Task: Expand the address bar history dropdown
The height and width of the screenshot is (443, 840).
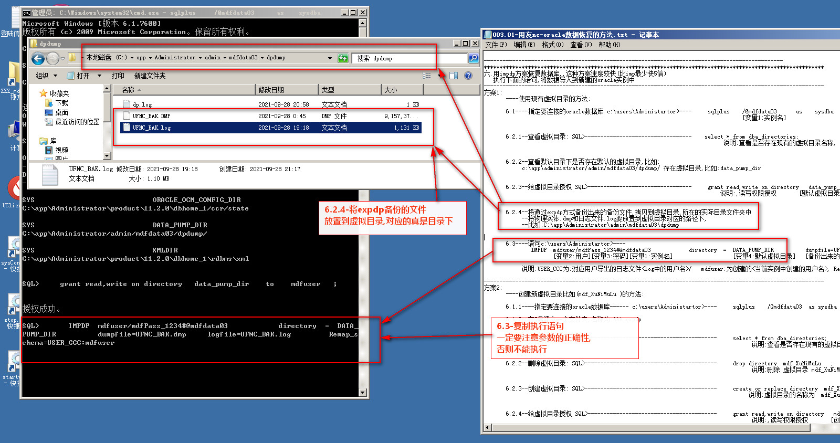Action: (x=330, y=58)
